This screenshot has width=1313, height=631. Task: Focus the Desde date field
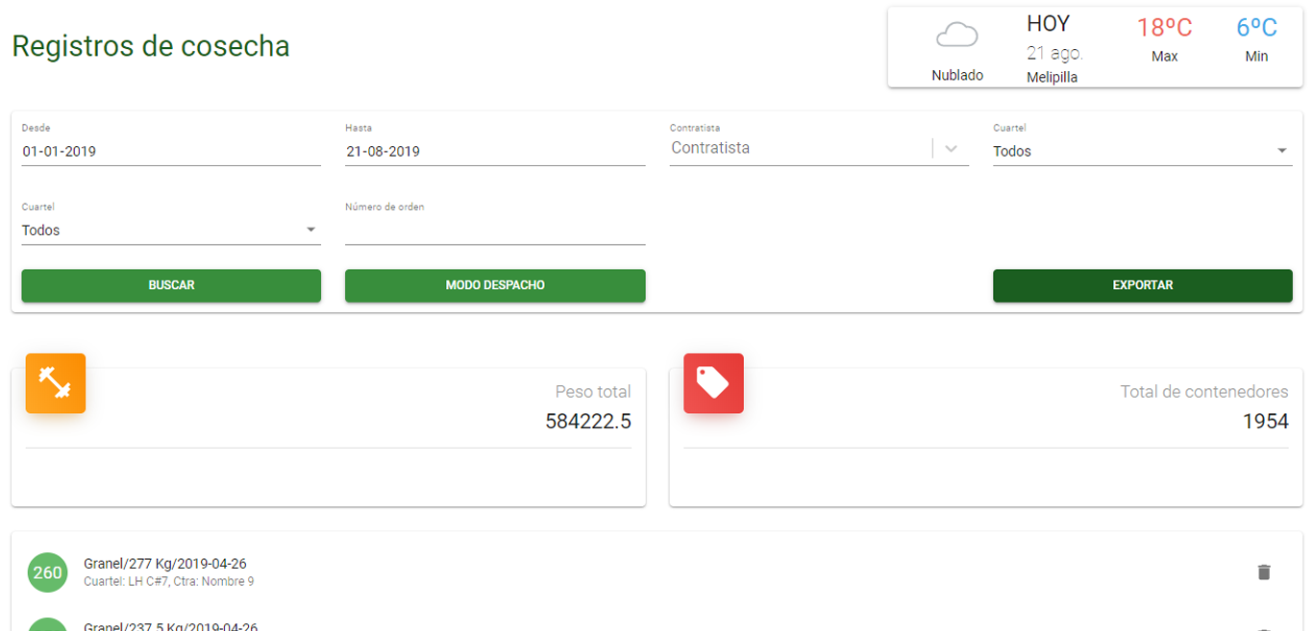170,151
